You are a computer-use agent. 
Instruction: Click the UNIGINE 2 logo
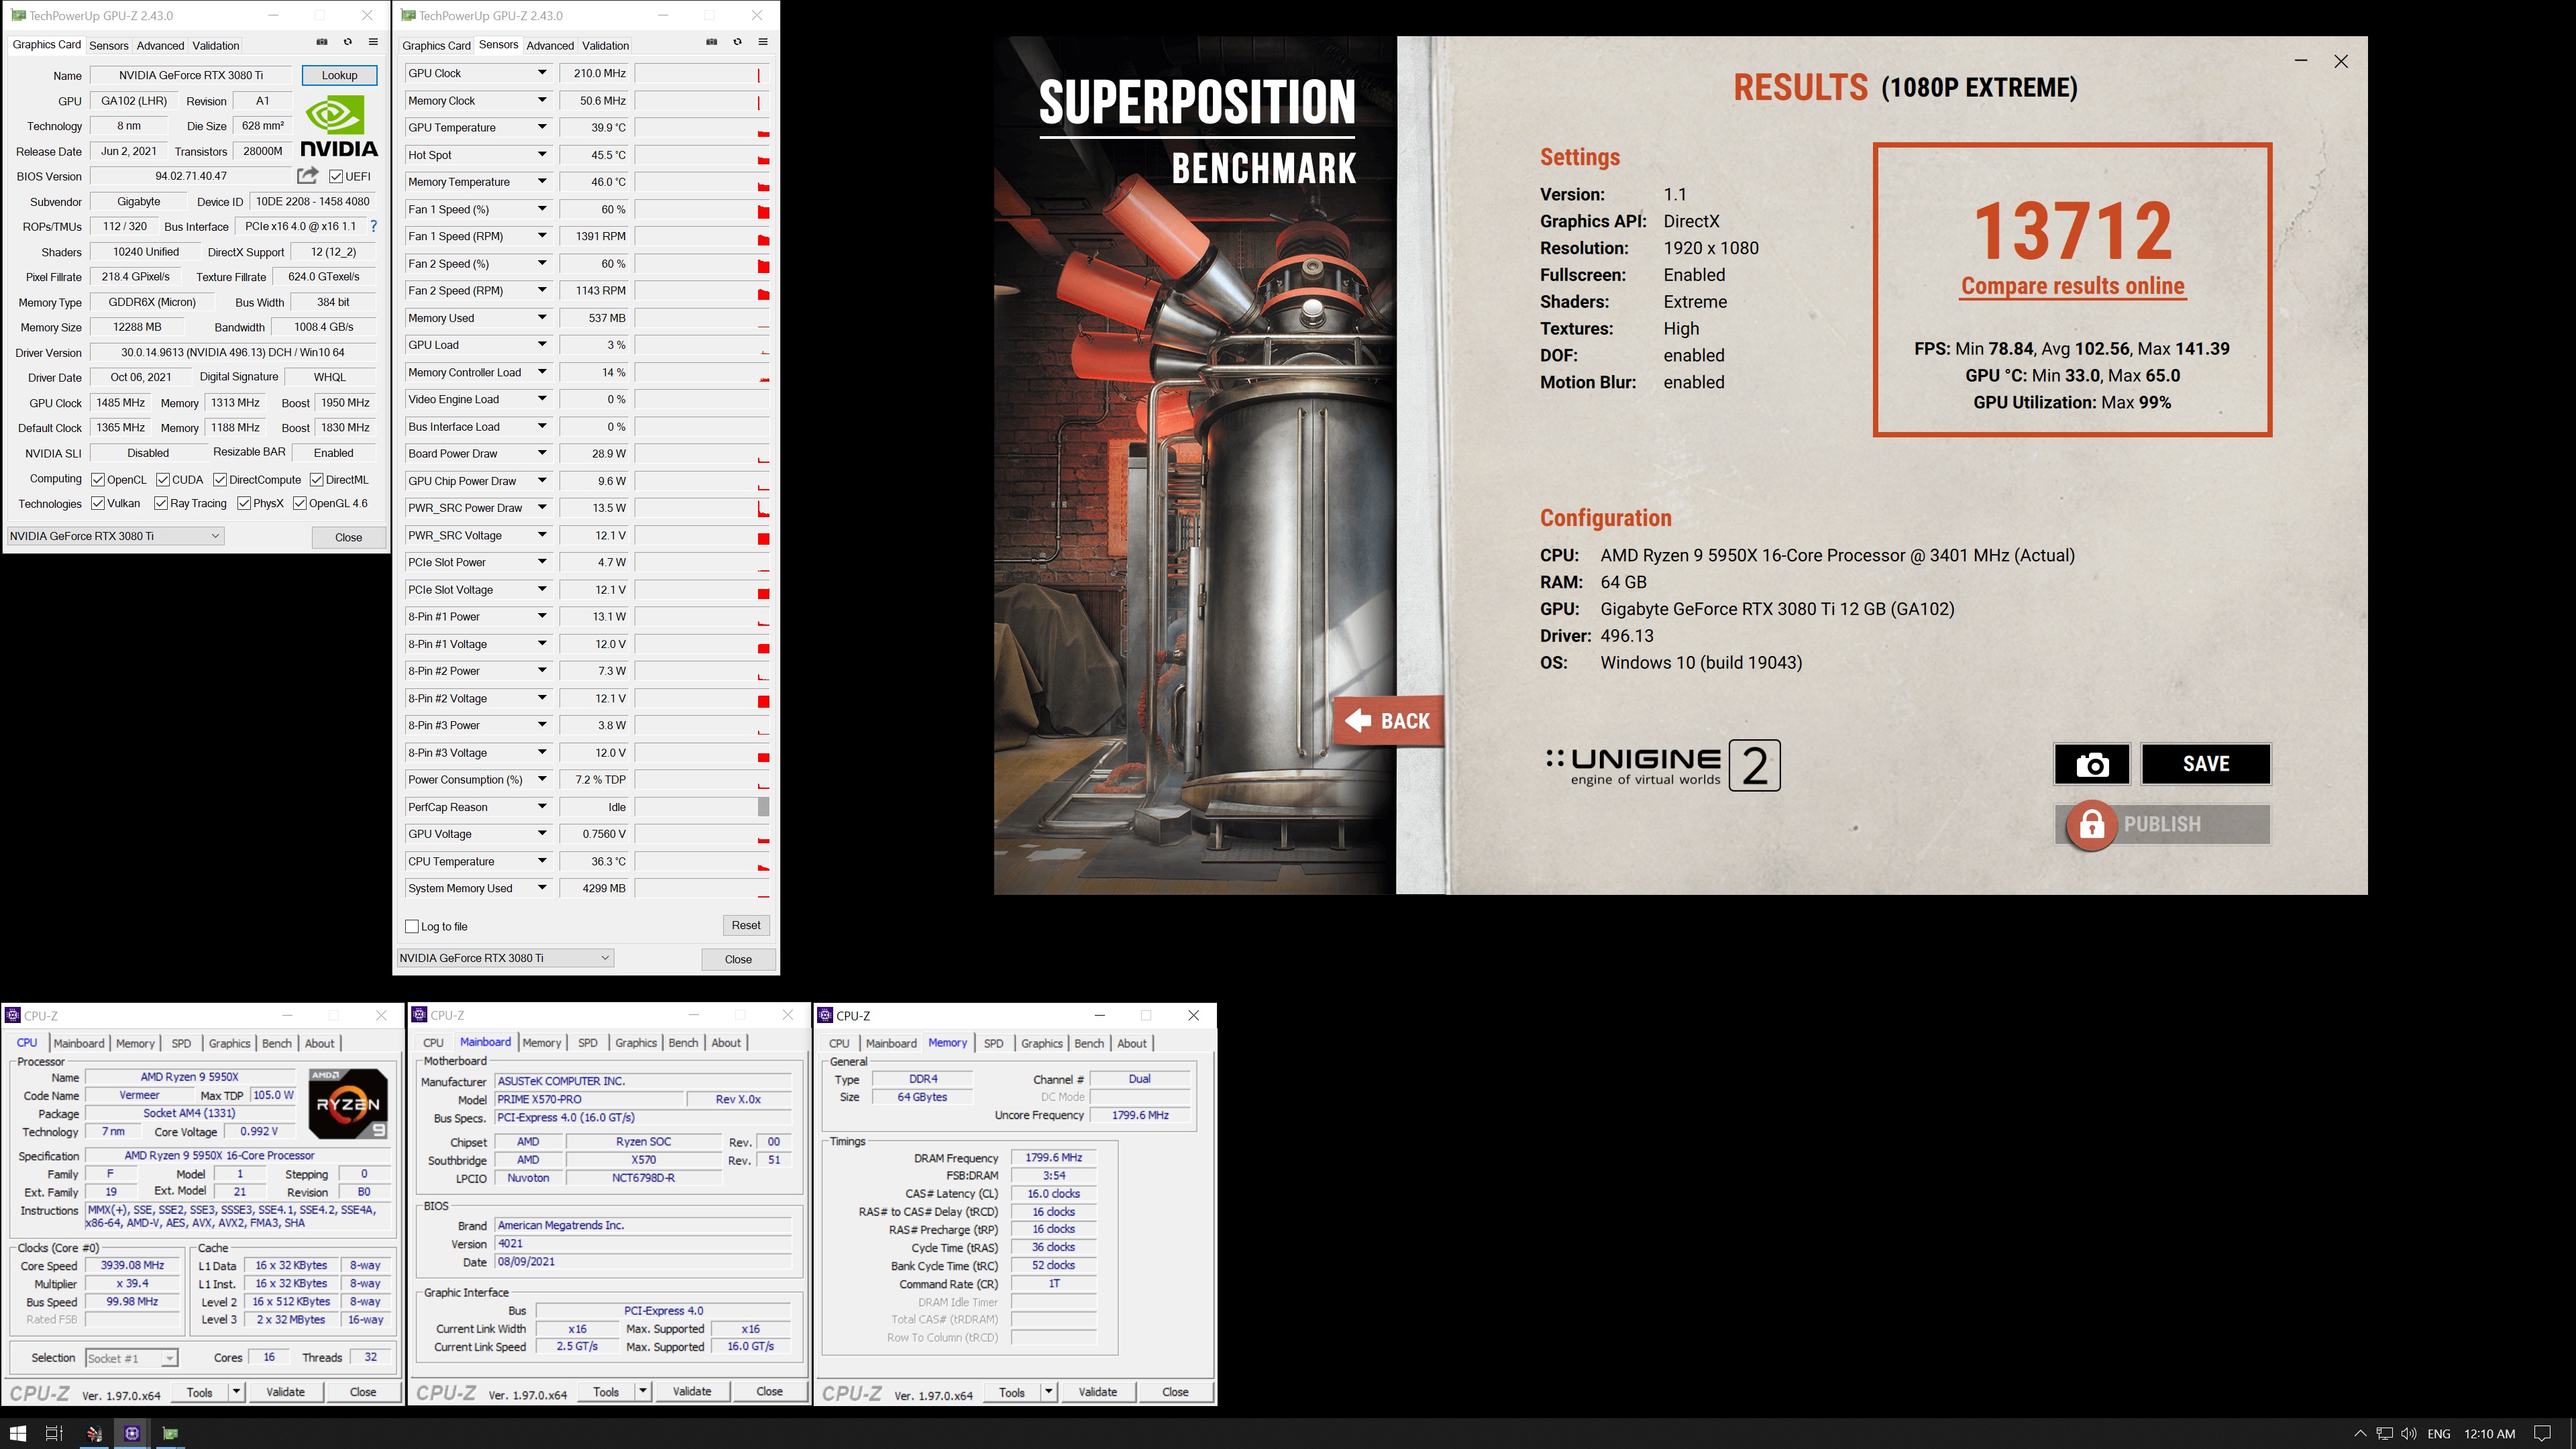click(1663, 766)
